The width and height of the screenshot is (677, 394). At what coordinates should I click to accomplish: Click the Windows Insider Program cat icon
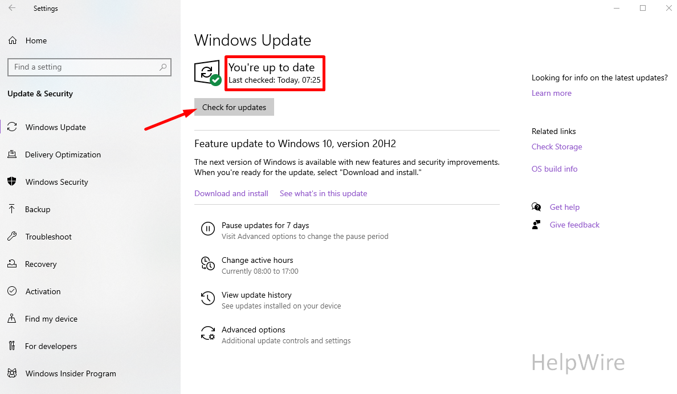coord(12,373)
